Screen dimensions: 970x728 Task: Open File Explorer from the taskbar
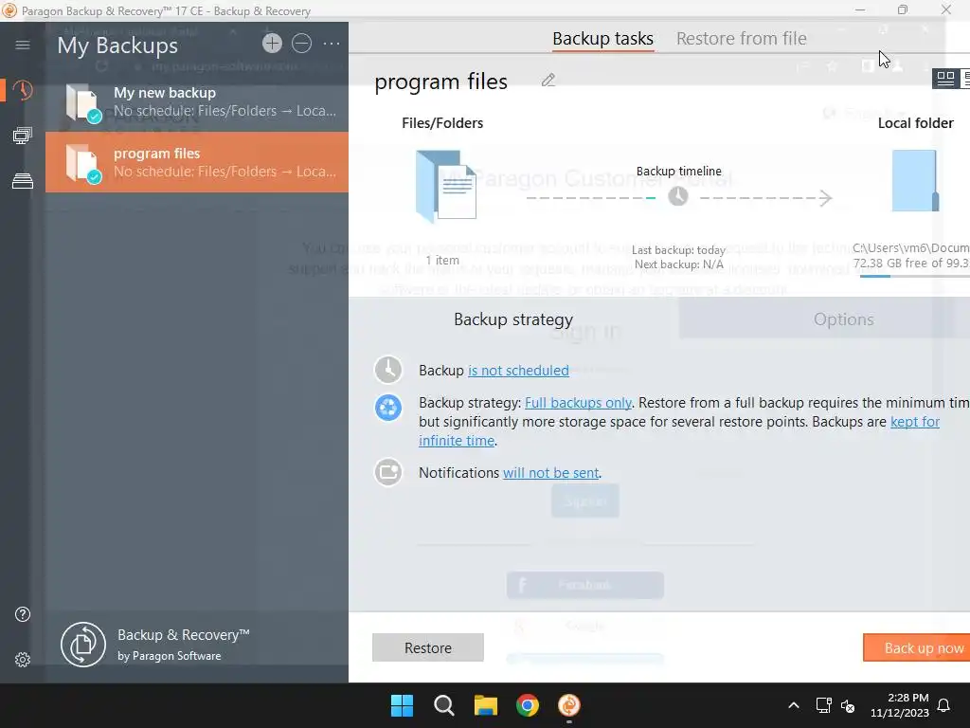486,705
